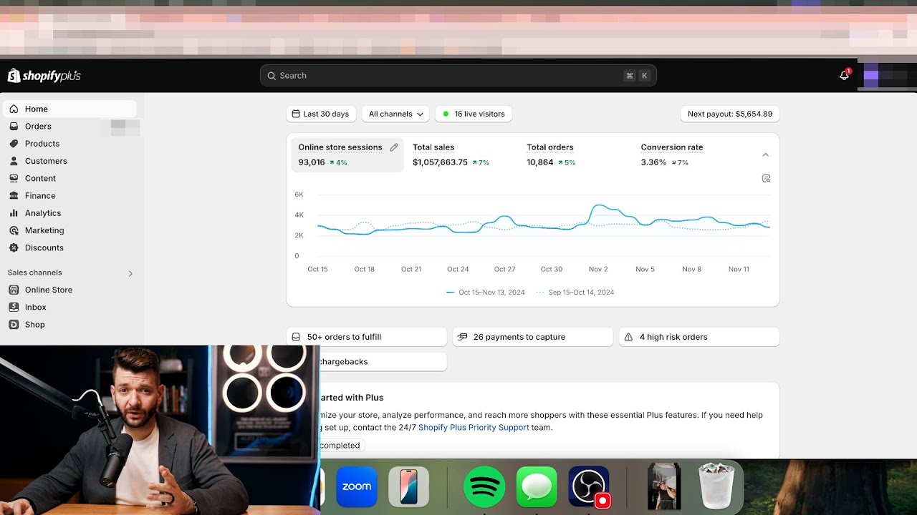Click the Oct 15–Nov 13, 2024 legend

486,292
